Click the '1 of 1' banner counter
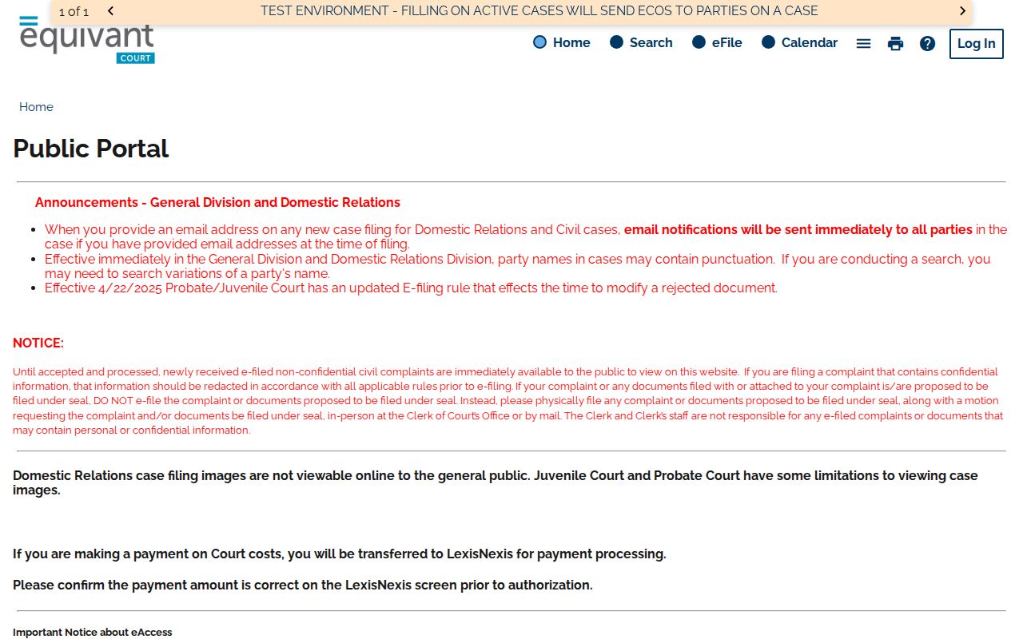This screenshot has height=639, width=1023. [74, 12]
